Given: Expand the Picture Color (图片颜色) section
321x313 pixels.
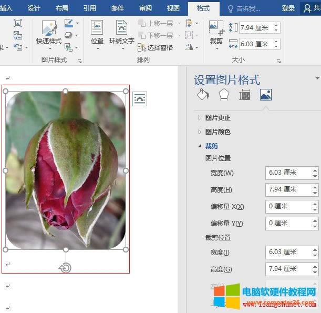Looking at the screenshot, I should (218, 132).
